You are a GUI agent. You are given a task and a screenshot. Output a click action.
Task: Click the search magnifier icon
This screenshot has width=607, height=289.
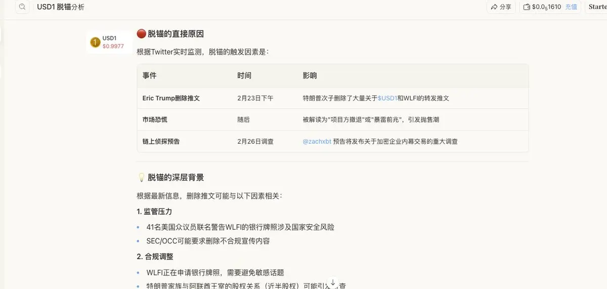click(x=22, y=7)
